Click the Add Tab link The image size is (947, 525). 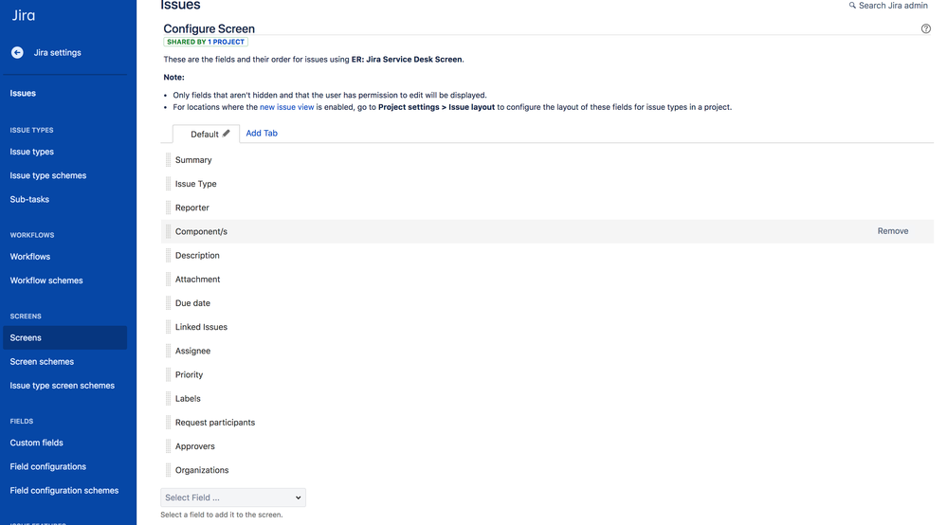tap(262, 133)
